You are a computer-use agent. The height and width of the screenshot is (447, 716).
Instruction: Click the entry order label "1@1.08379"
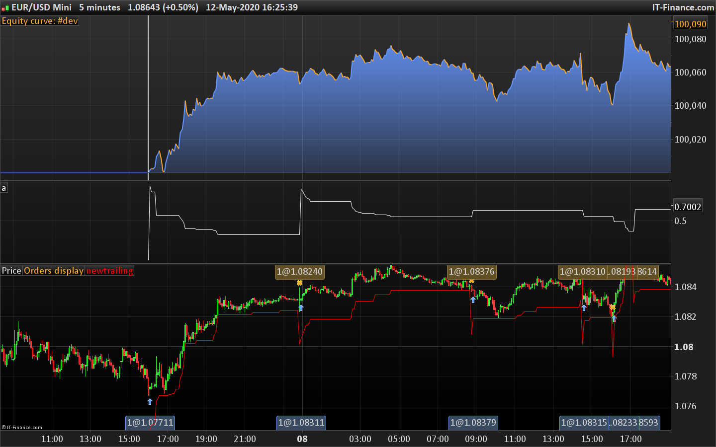click(x=473, y=423)
